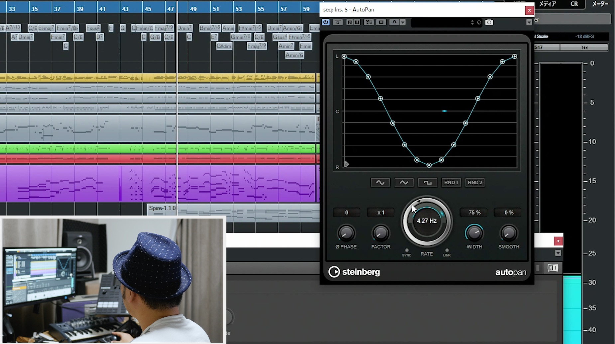Expand plugin functions menu arrow
The width and height of the screenshot is (615, 344).
(529, 22)
